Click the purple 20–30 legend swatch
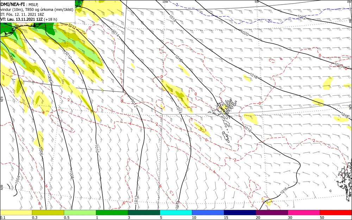 click(272, 213)
